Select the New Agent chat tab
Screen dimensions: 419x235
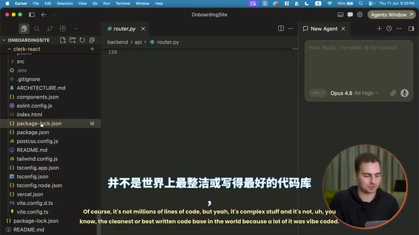click(324, 29)
